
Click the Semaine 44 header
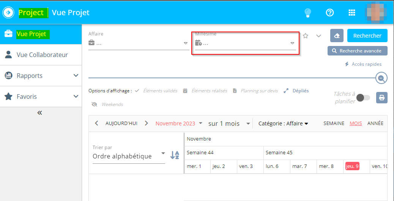(x=224, y=153)
